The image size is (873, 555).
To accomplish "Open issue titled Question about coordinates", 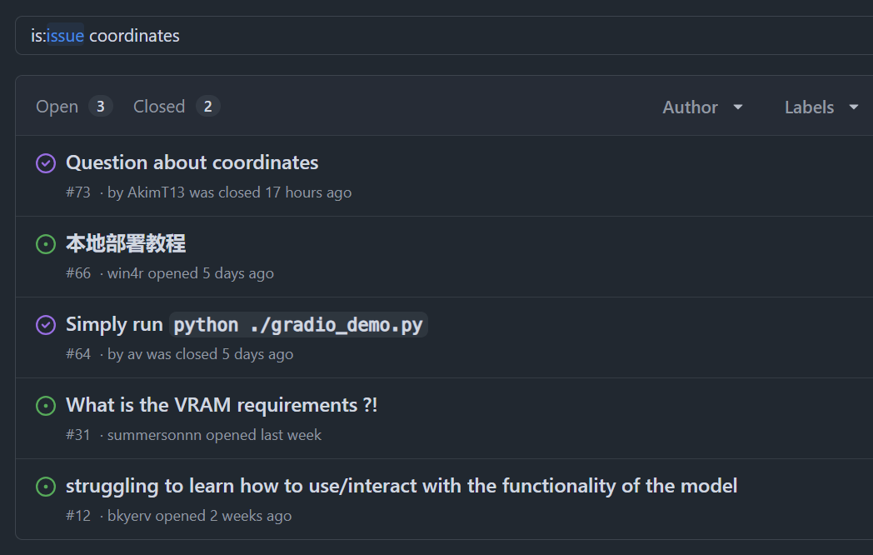I will pos(192,162).
